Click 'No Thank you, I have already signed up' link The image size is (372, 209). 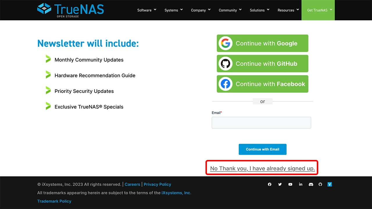(x=262, y=168)
